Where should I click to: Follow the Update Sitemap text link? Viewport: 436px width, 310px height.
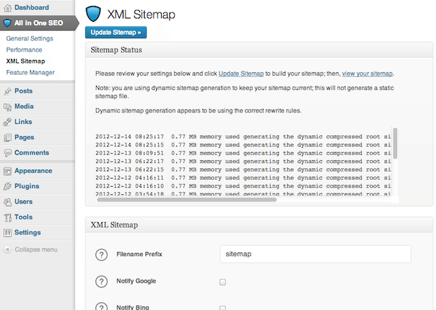click(x=241, y=74)
